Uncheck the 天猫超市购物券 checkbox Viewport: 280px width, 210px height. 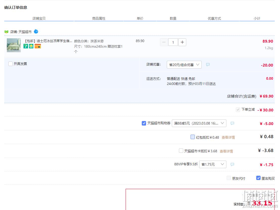[x=144, y=123]
